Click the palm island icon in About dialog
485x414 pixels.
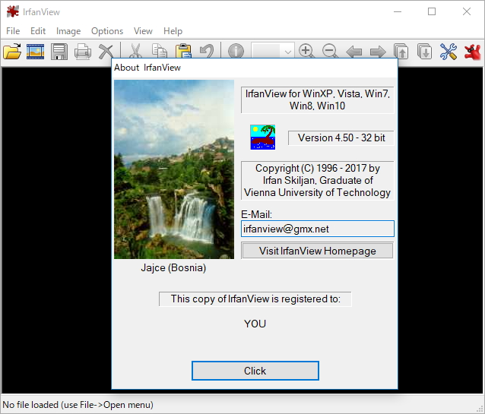[262, 137]
